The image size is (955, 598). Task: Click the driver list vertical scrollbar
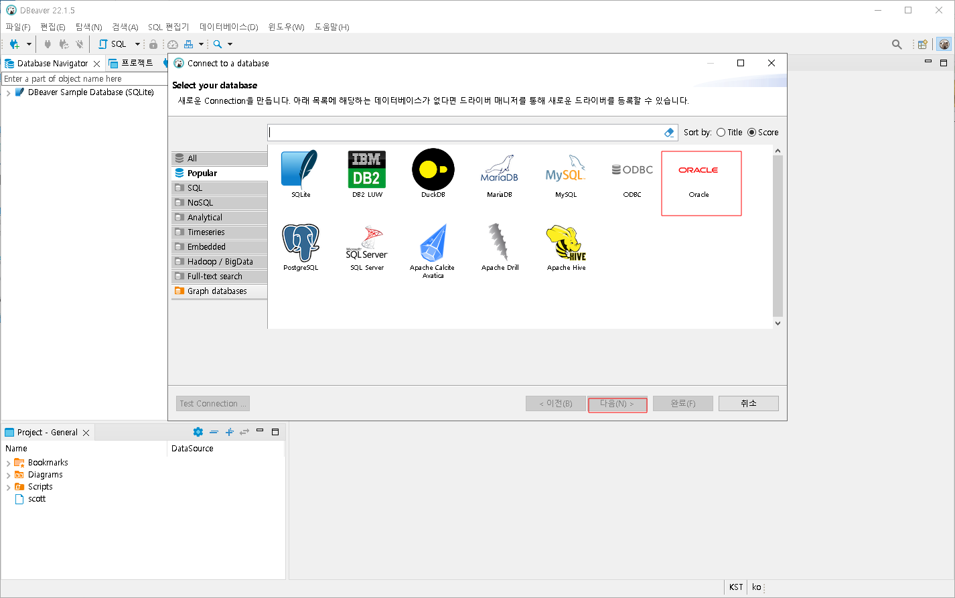pos(778,236)
